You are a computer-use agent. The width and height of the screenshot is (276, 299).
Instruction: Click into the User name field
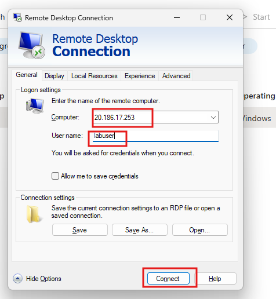coord(155,136)
